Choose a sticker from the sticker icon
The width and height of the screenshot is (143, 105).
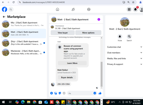point(60,93)
